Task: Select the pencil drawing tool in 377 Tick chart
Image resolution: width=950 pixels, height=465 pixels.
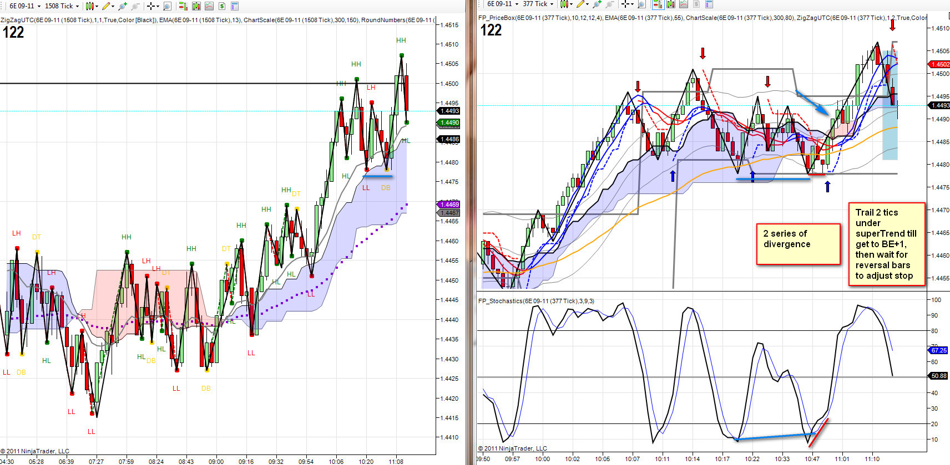Action: (580, 4)
